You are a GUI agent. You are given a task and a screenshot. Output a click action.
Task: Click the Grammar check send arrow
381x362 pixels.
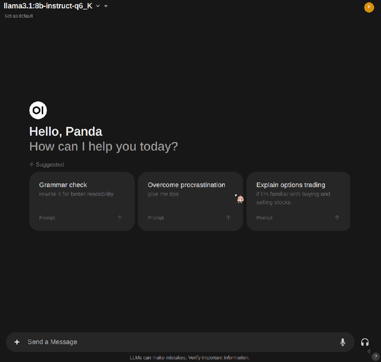pos(120,218)
